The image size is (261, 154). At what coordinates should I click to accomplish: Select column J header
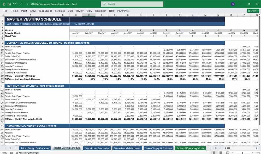[167, 15]
